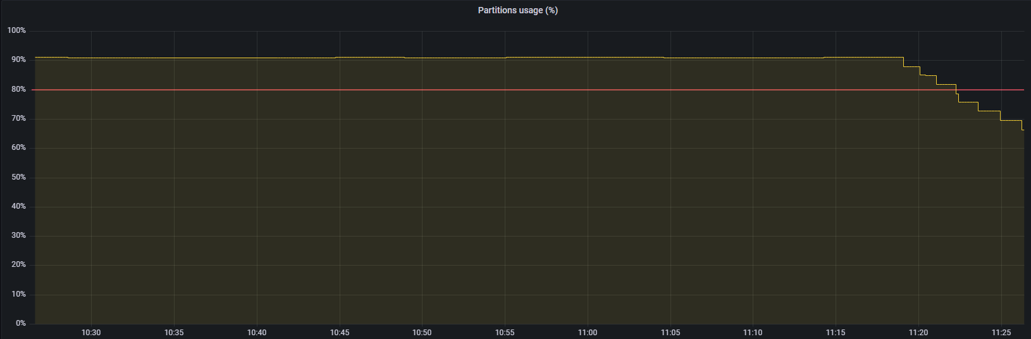Select the 100% y-axis label

(16, 30)
